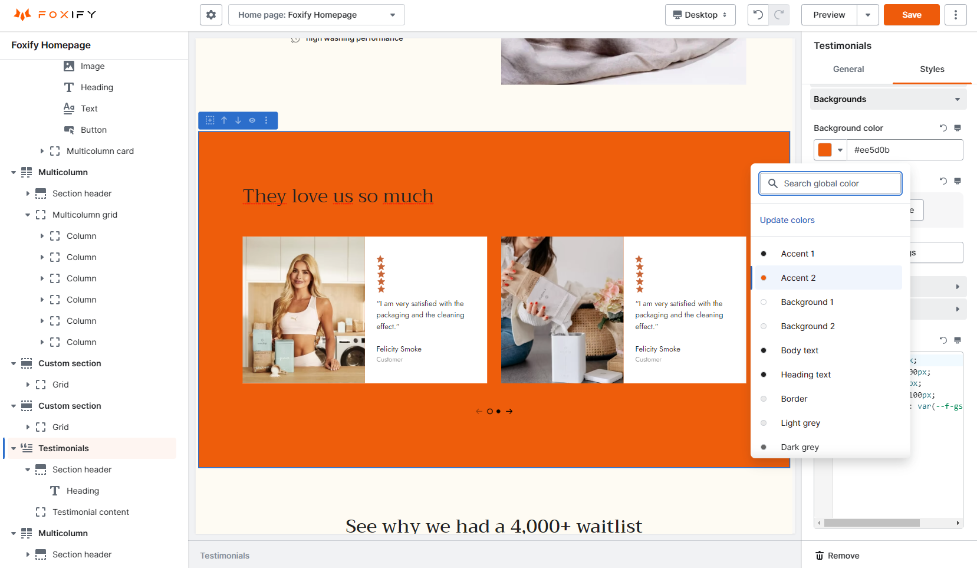977x568 pixels.
Task: Open page settings gear icon
Action: tap(211, 15)
